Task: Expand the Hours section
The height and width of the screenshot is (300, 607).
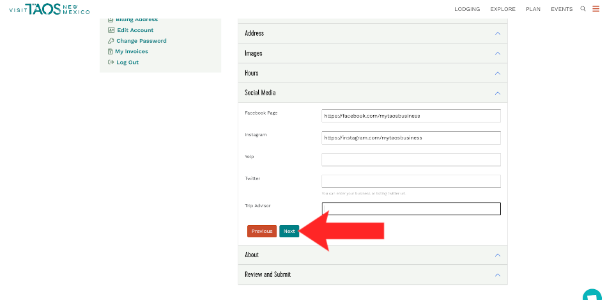Action: (498, 73)
